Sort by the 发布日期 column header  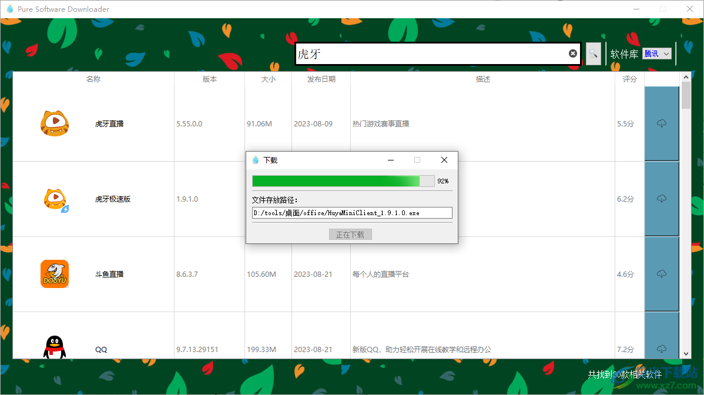tap(321, 79)
